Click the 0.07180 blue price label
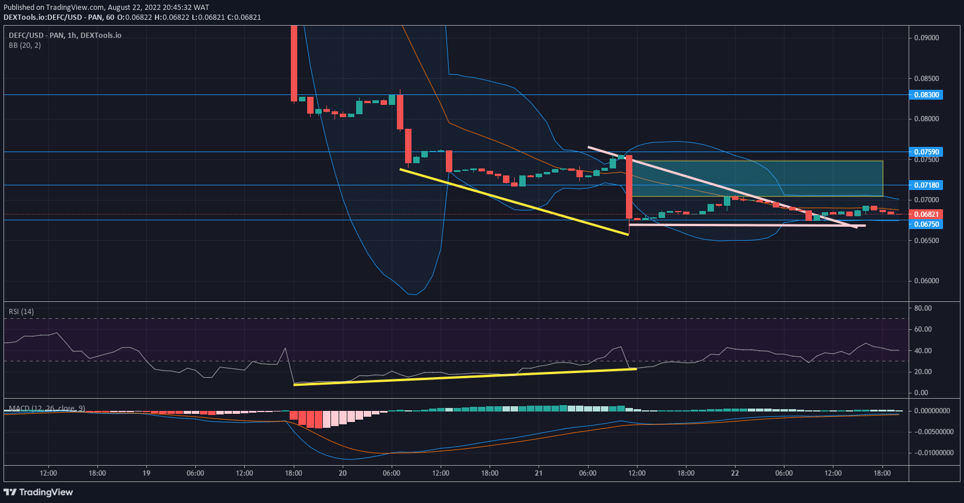 click(926, 185)
